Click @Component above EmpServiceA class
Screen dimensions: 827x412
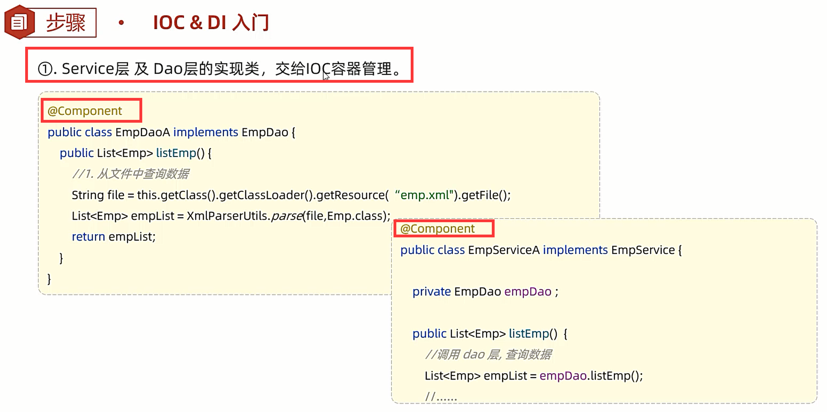tap(437, 229)
